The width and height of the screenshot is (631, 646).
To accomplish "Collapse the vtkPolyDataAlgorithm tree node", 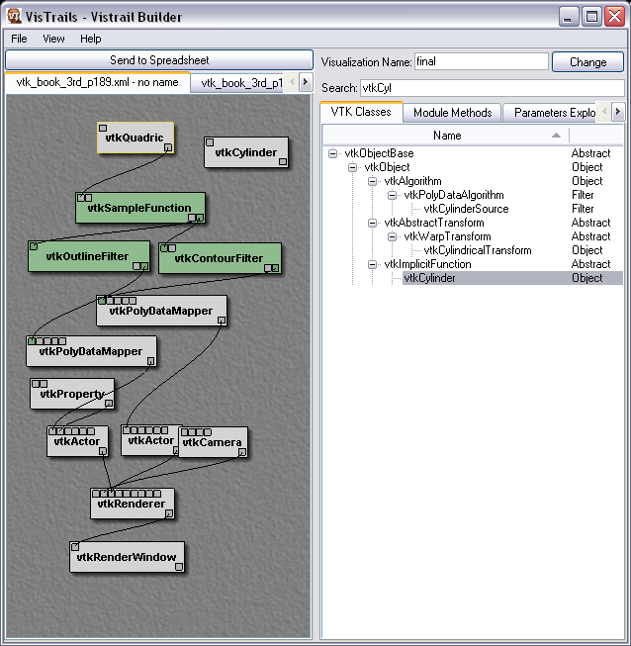I will pyautogui.click(x=392, y=195).
